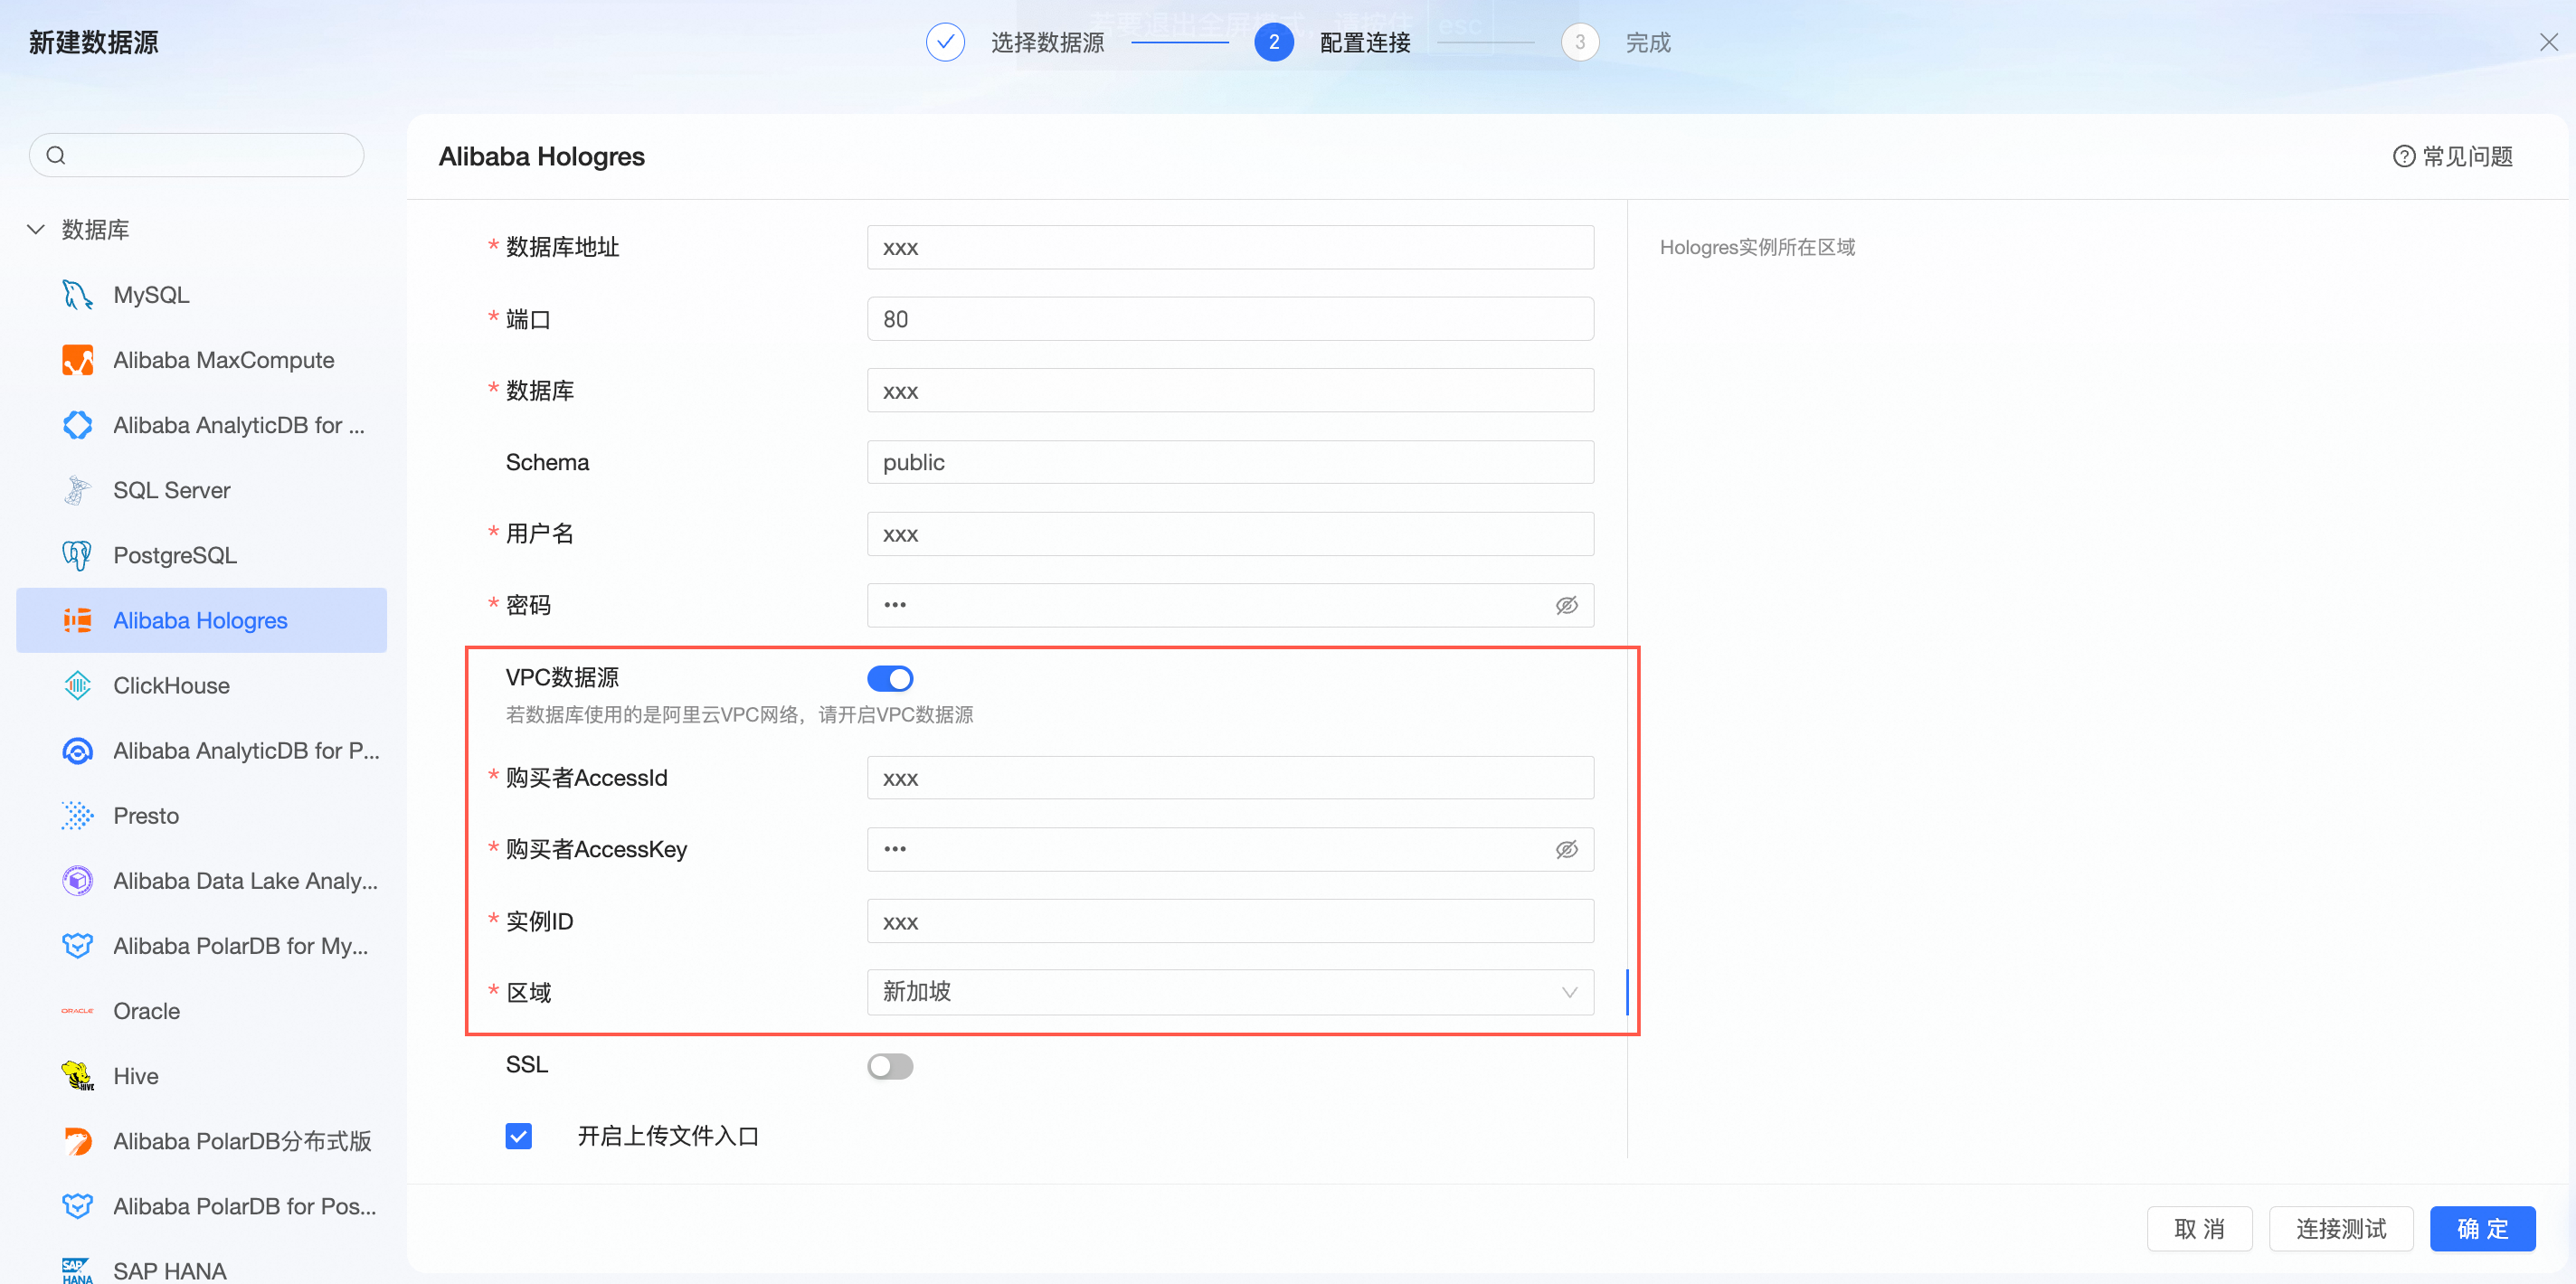Go back to the 选择数据源 step
Screen dimensions: 2576x1284
[1047, 42]
